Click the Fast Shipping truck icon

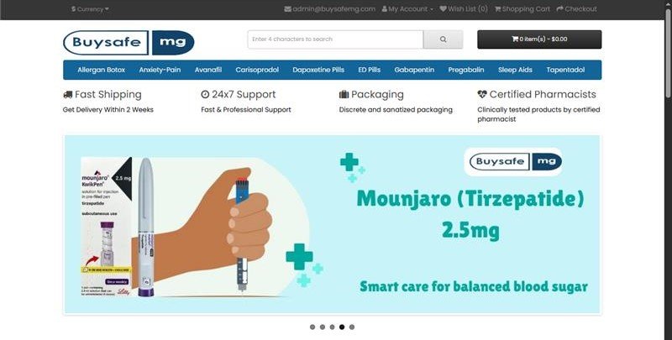(x=68, y=95)
